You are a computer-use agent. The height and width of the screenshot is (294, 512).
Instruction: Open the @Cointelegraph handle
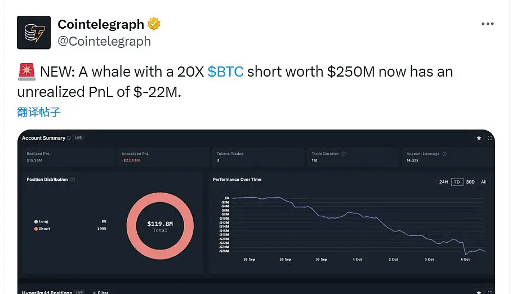tap(104, 41)
